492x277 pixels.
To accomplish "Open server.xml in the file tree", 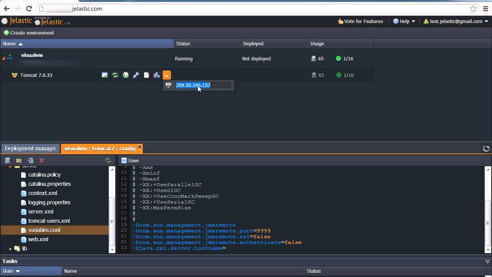I will coord(41,212).
